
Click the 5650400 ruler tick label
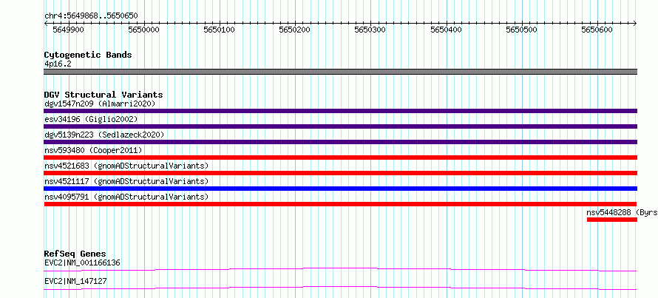pyautogui.click(x=447, y=30)
